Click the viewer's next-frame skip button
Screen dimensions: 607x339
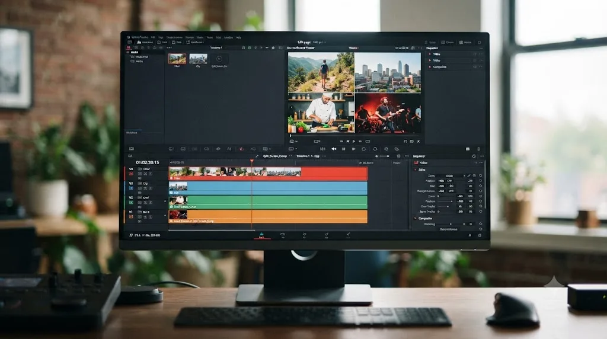360,142
